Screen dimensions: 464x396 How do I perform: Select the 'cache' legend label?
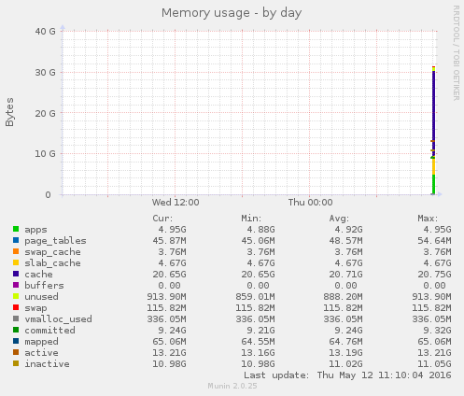pos(38,275)
